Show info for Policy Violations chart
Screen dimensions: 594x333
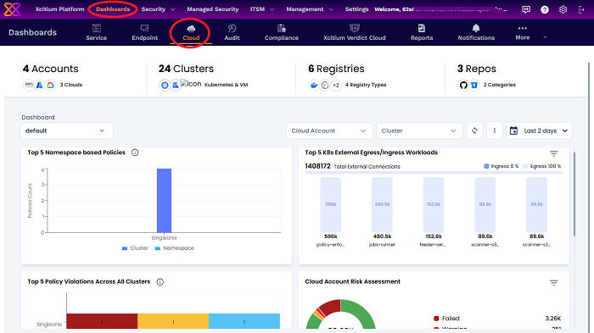pos(160,282)
